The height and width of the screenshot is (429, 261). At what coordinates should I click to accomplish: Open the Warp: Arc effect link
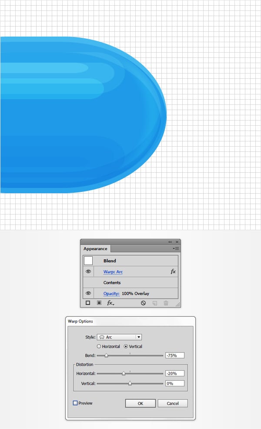point(113,271)
